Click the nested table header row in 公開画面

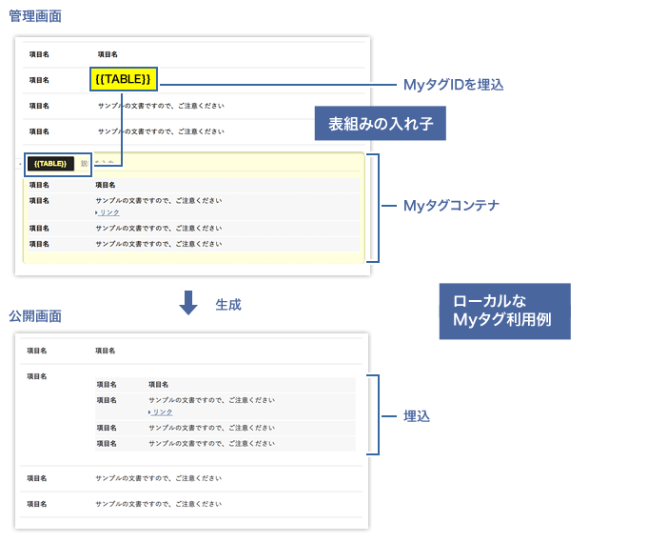(224, 384)
